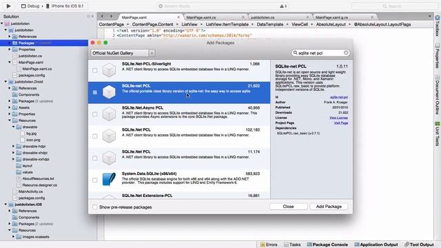
Task: Check the SQLite-net PCL package checkbox
Action: tap(95, 92)
